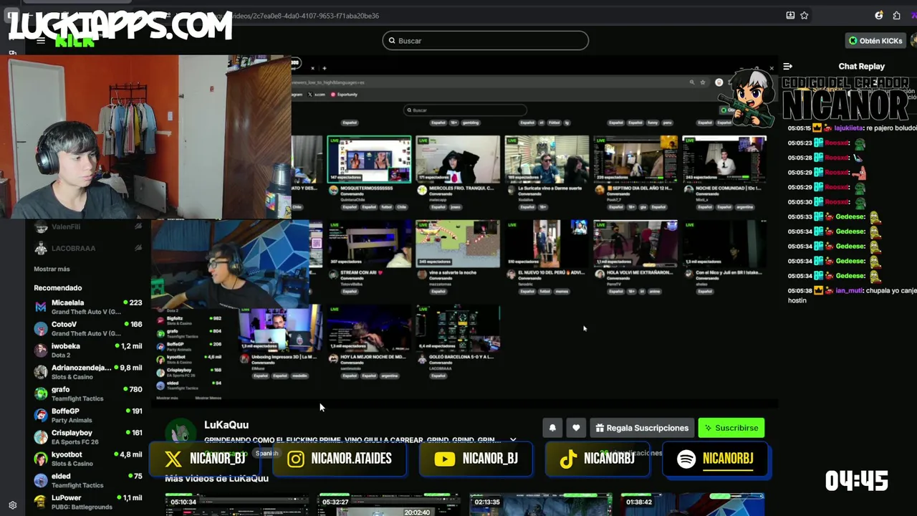Open CotooV's avatar in Recomendado
Image resolution: width=917 pixels, height=516 pixels.
pyautogui.click(x=41, y=328)
